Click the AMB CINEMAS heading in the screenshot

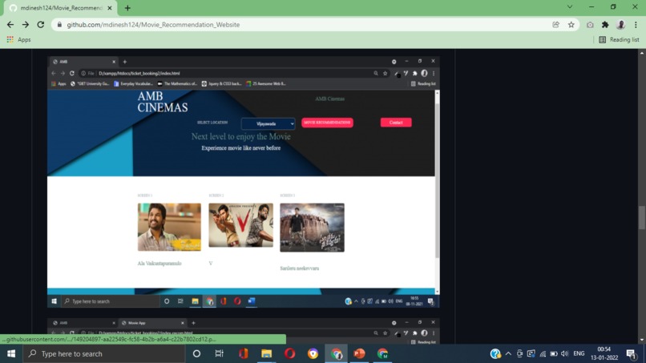point(163,102)
